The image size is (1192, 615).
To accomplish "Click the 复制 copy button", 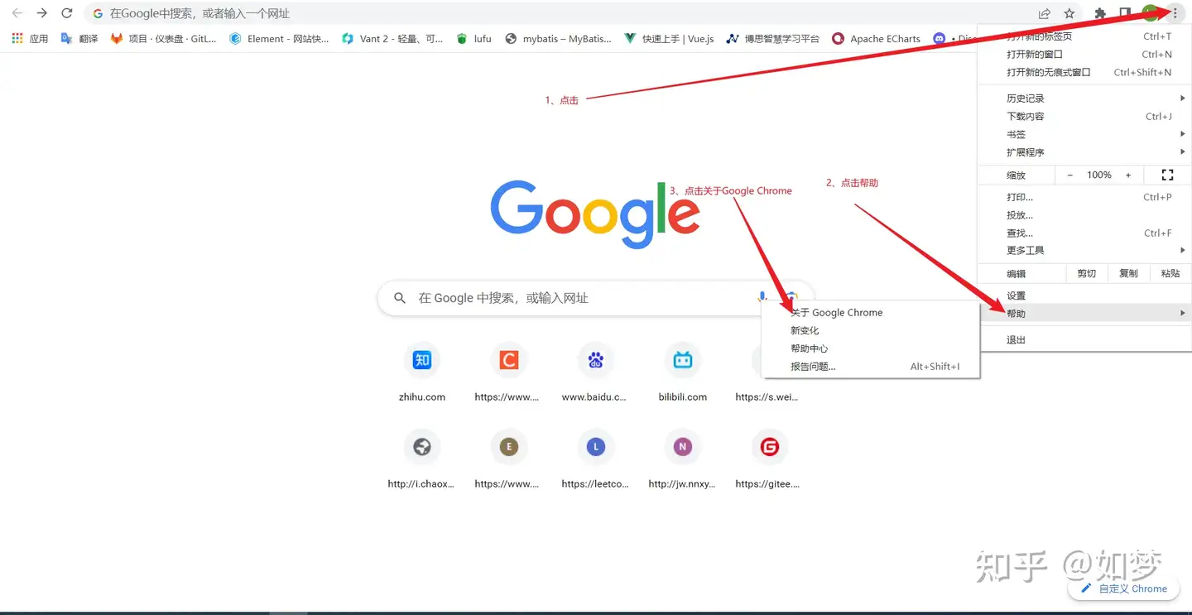I will 1128,273.
